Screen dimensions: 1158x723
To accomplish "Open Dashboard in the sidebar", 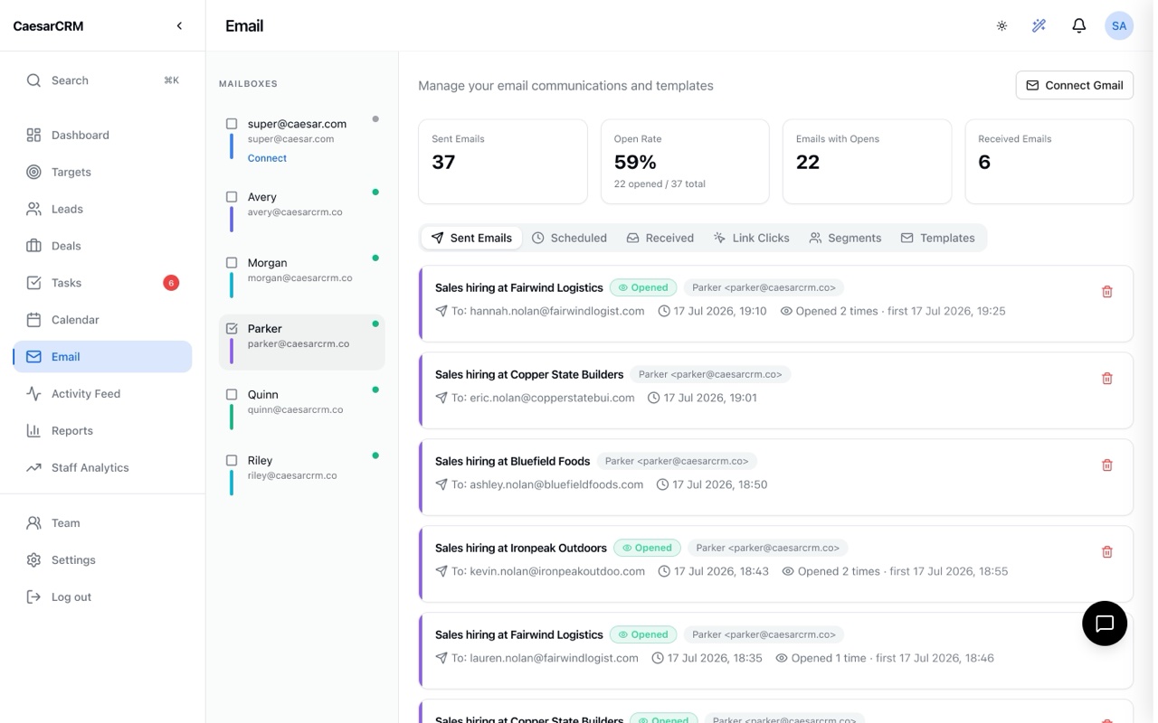I will [x=102, y=135].
